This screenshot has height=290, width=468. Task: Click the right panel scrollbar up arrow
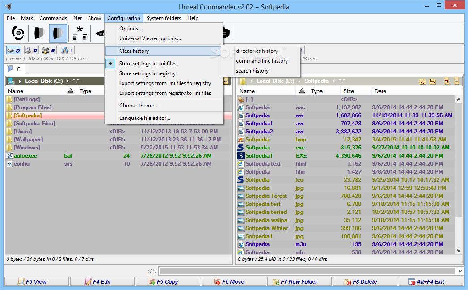[x=459, y=99]
